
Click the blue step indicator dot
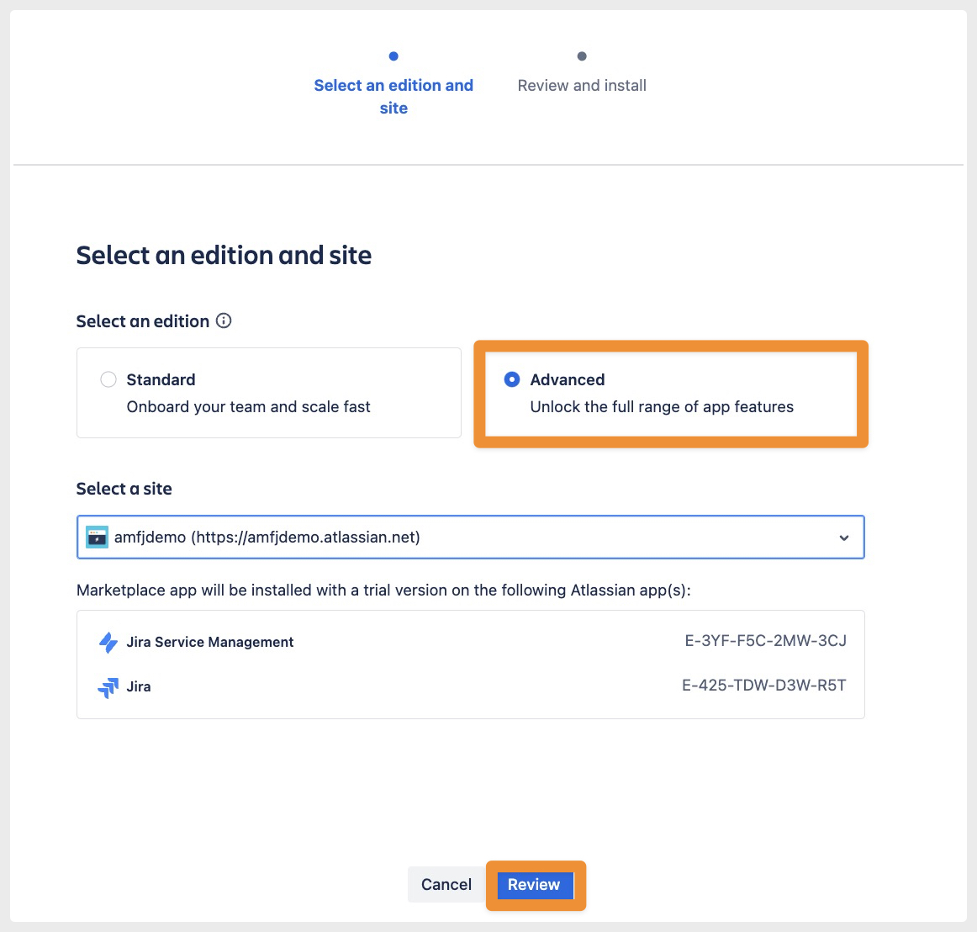393,56
